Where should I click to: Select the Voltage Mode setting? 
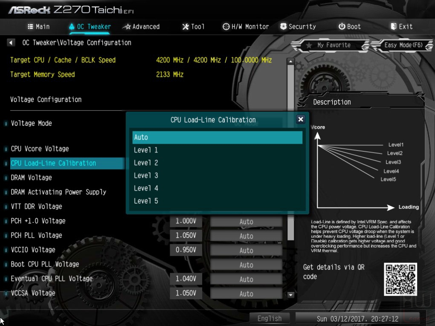[32, 123]
